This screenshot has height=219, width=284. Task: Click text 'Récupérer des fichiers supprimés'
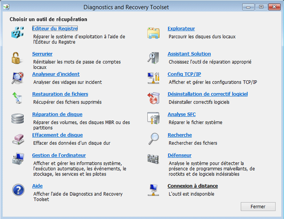coord(67,102)
